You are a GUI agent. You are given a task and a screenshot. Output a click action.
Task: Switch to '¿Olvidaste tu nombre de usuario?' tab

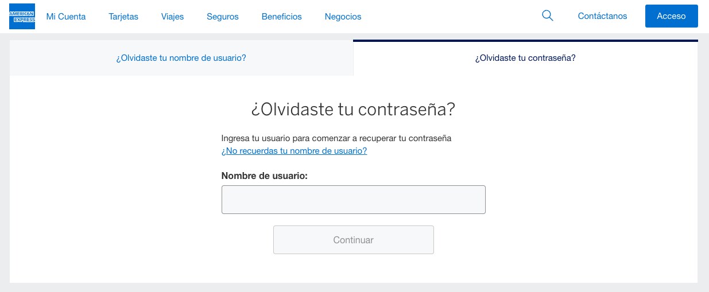coord(181,58)
